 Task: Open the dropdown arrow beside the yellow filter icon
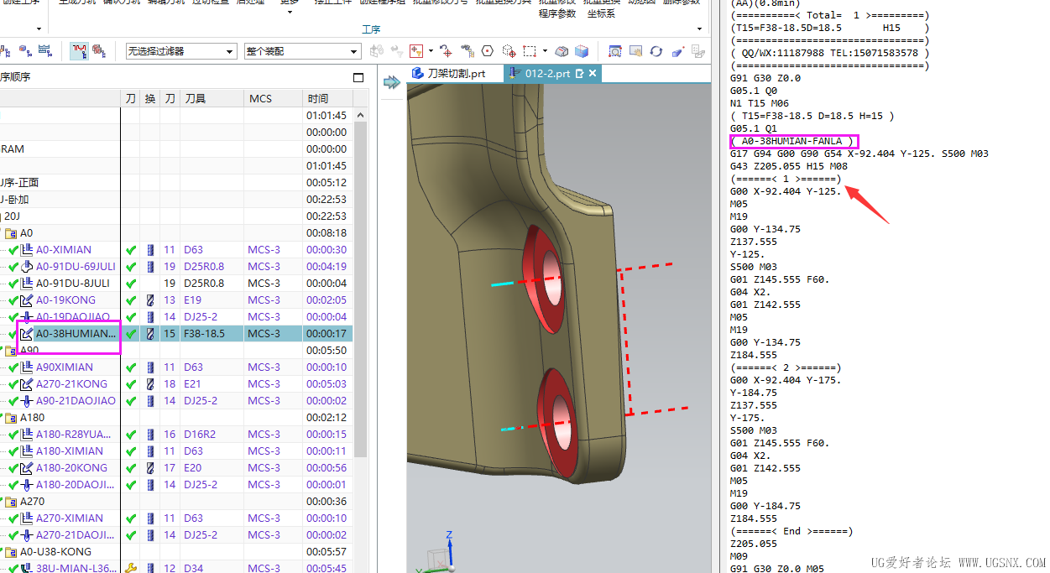(431, 51)
